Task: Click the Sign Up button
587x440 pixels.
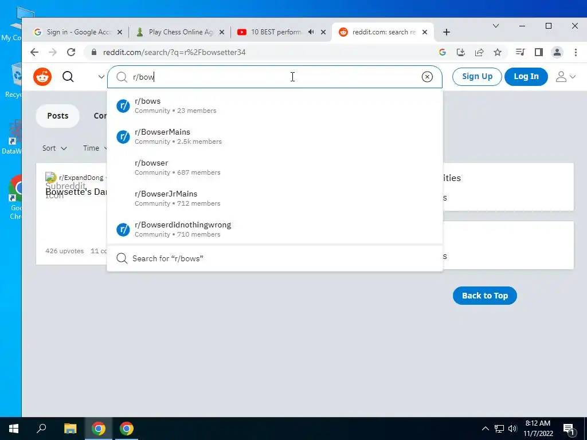Action: pyautogui.click(x=477, y=77)
